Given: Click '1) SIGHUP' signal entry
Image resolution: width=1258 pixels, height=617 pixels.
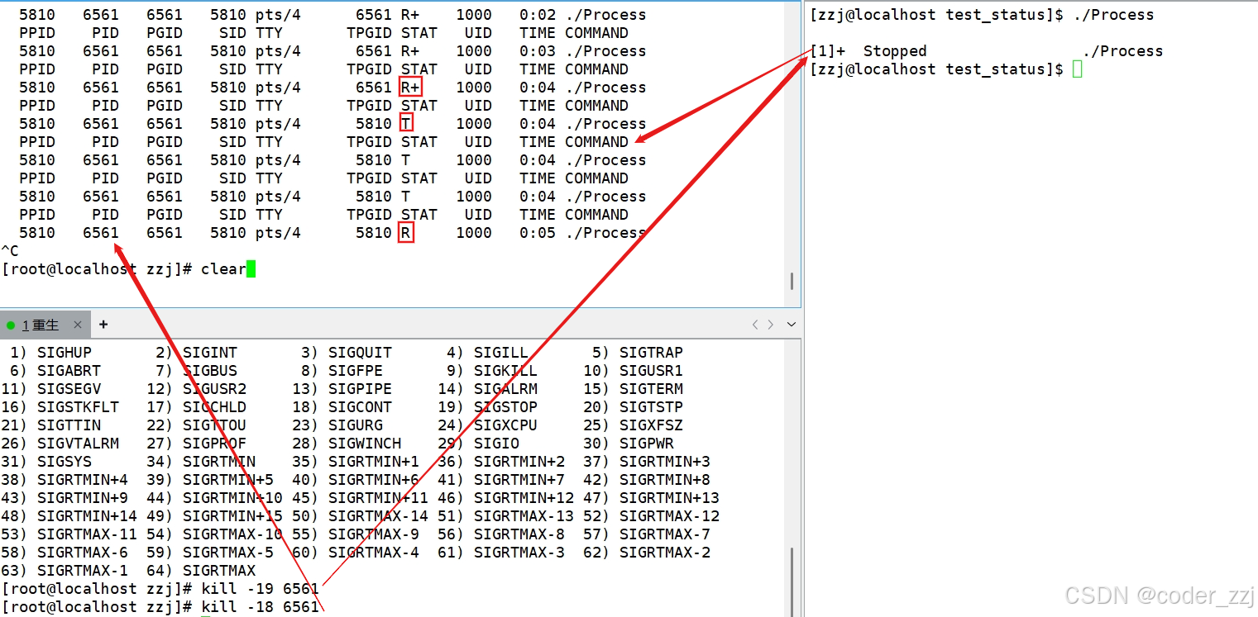Looking at the screenshot, I should pos(51,353).
